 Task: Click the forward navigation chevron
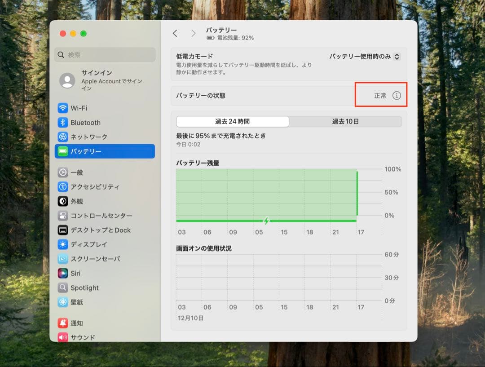click(193, 33)
